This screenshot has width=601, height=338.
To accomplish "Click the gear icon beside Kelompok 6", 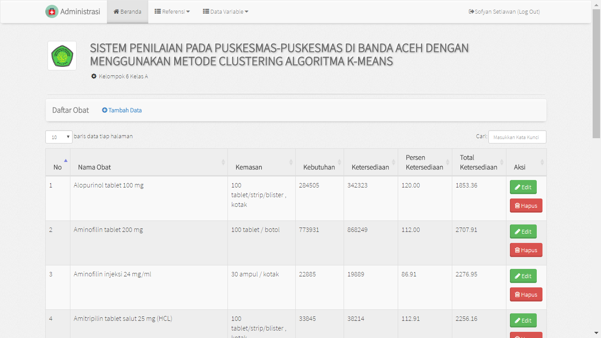I will coord(94,76).
